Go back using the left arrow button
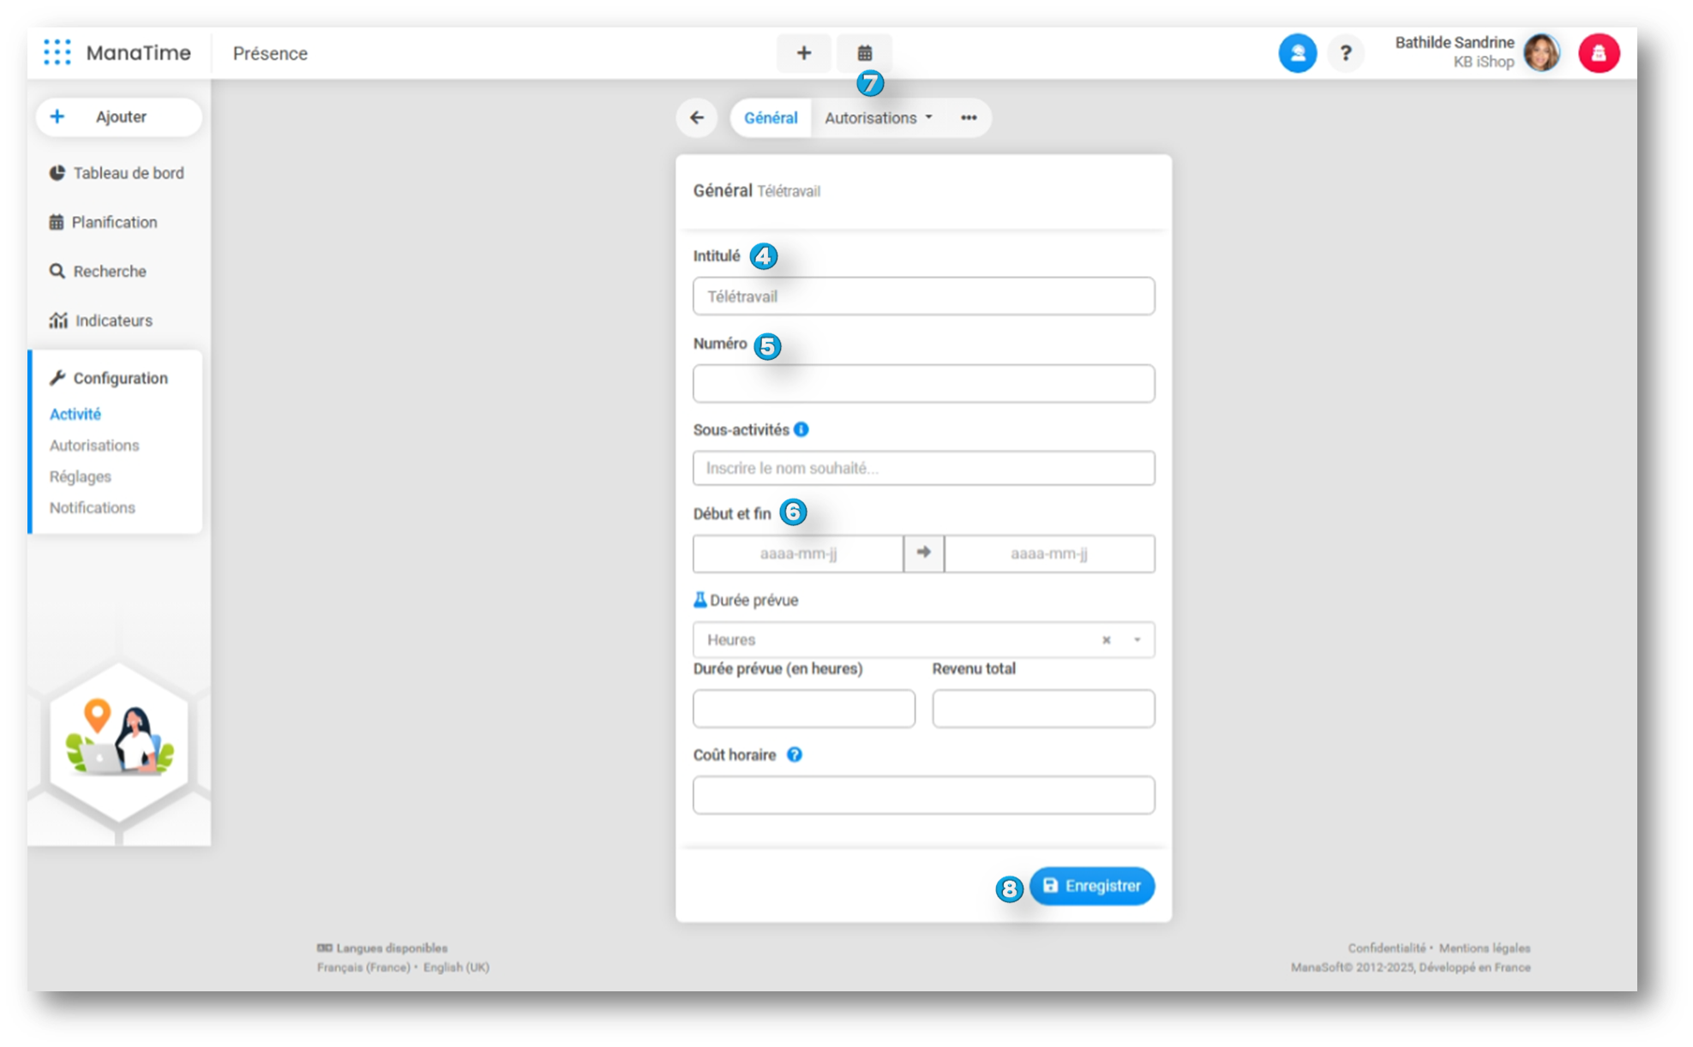The width and height of the screenshot is (1693, 1047). pos(697,118)
